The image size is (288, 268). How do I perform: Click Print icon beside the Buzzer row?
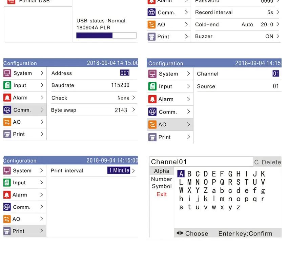(x=151, y=37)
